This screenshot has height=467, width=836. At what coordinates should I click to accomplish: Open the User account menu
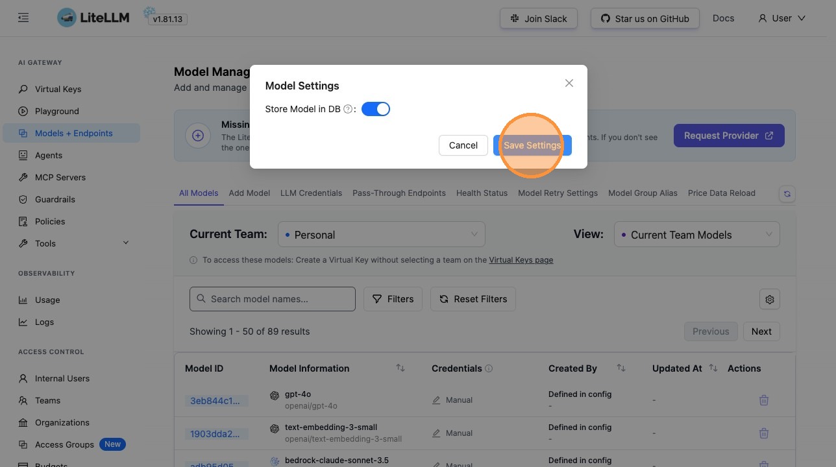(781, 18)
